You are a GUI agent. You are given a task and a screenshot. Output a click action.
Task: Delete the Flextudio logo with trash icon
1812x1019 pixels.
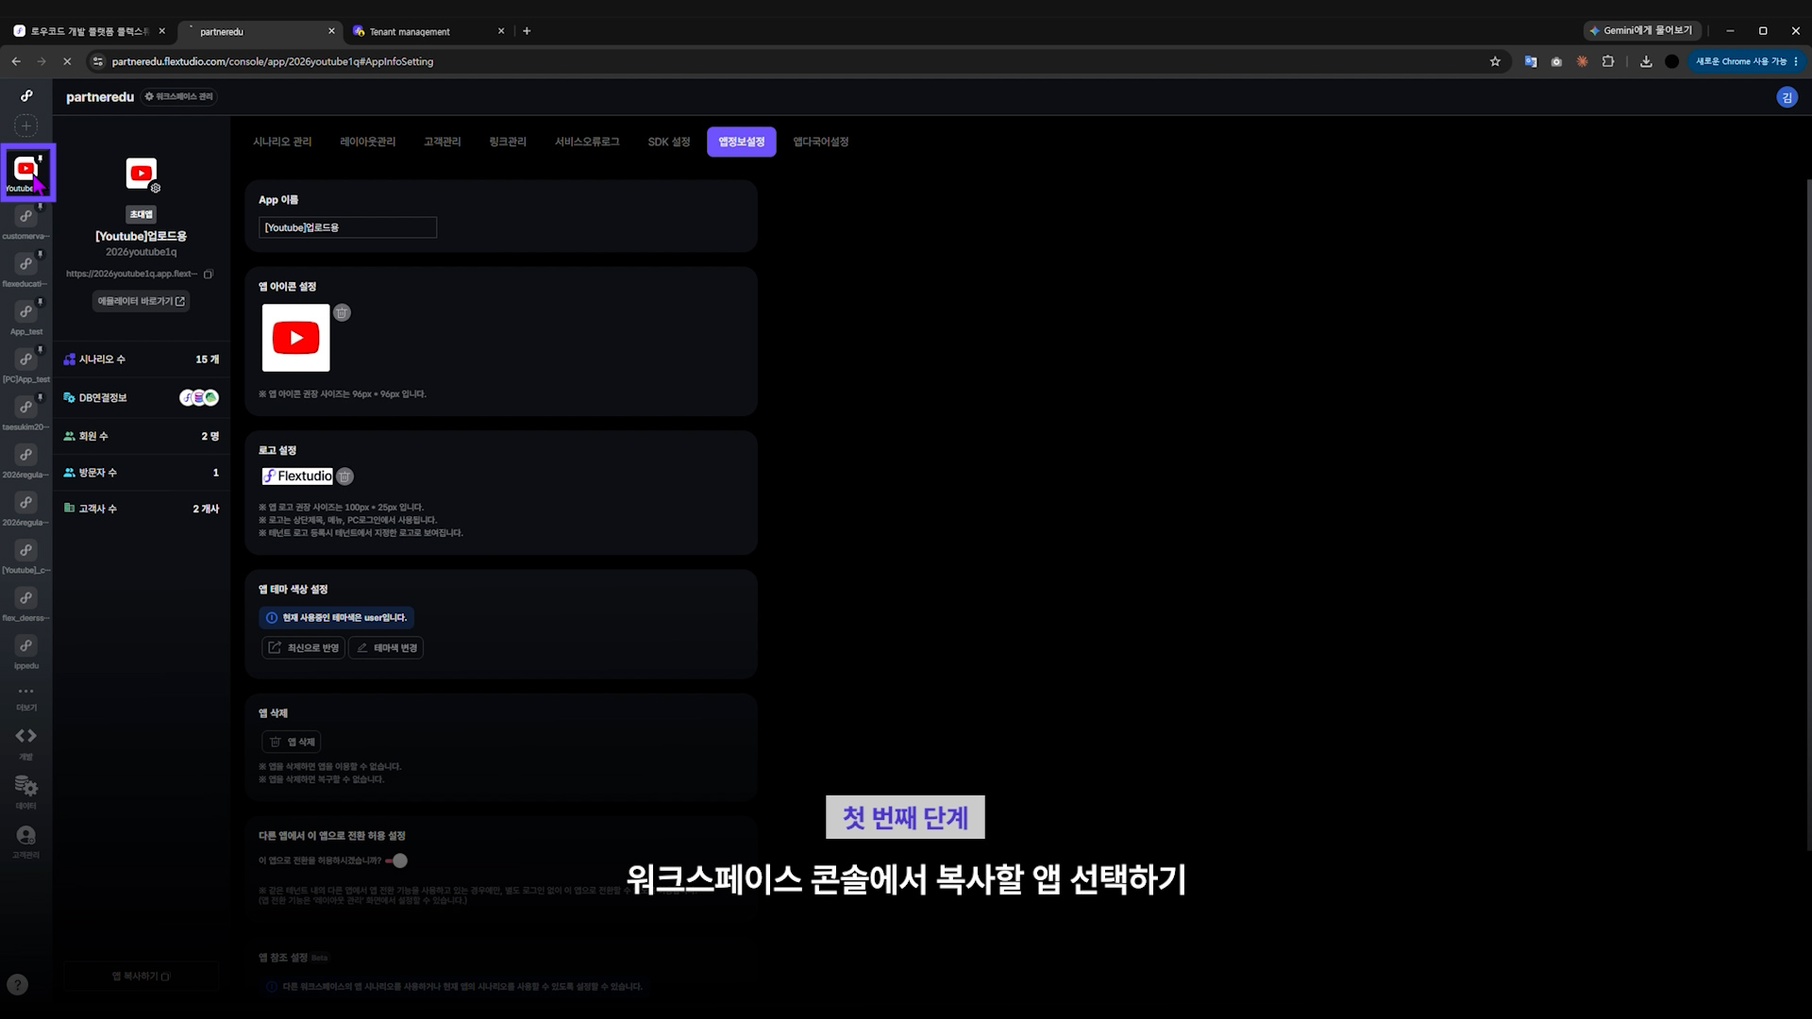345,476
